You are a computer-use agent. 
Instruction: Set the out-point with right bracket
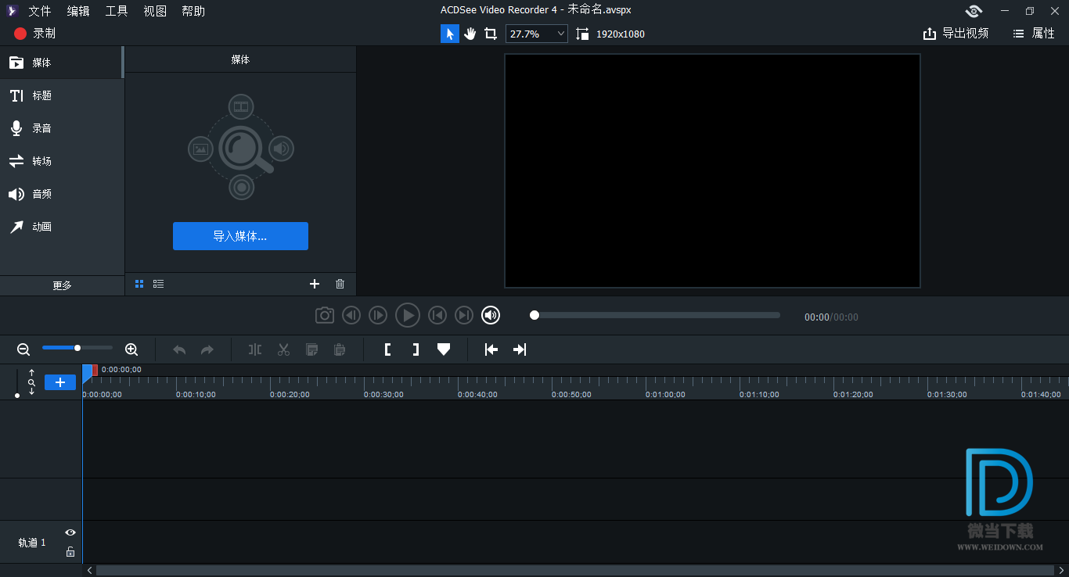[x=416, y=349]
